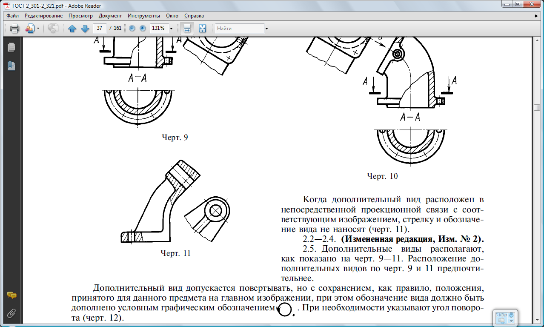
Task: Click the caption Черт. 11
Action: [175, 253]
